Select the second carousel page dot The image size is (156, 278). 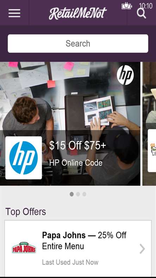coord(78,194)
